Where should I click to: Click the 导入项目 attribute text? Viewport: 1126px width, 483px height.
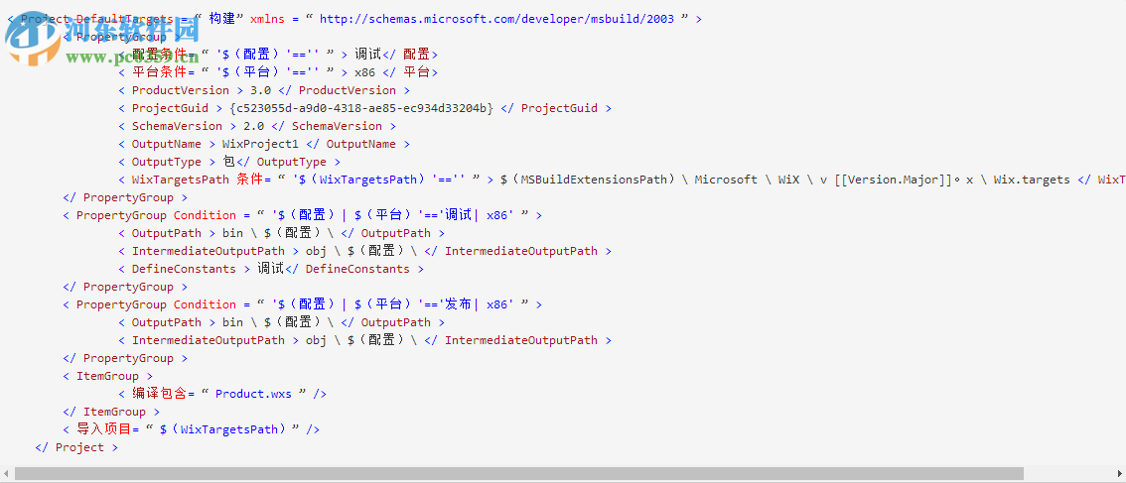pos(103,429)
